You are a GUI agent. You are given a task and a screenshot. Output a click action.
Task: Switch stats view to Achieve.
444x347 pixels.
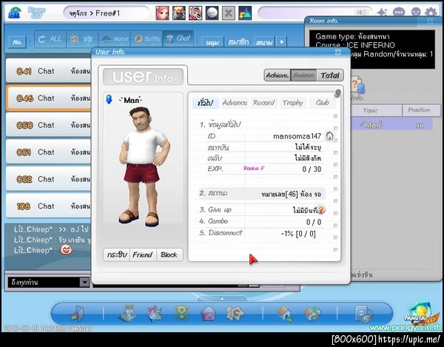point(277,75)
